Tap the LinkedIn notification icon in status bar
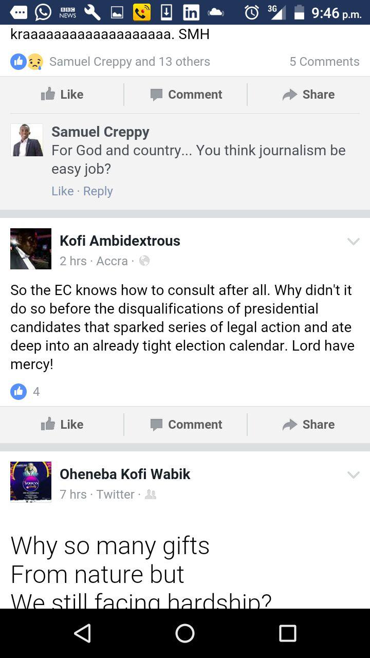Screen dimensions: 370x658 tap(191, 12)
